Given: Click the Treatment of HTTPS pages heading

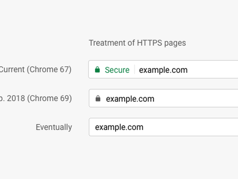Looking at the screenshot, I should (x=137, y=43).
